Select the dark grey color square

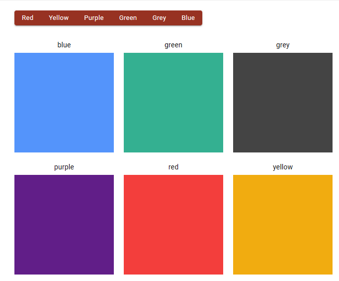(x=283, y=103)
